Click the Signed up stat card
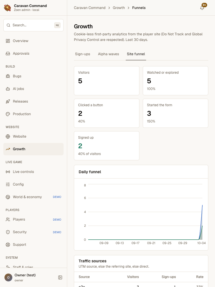Image resolution: width=215 pixels, height=287 pixels. pos(107,146)
